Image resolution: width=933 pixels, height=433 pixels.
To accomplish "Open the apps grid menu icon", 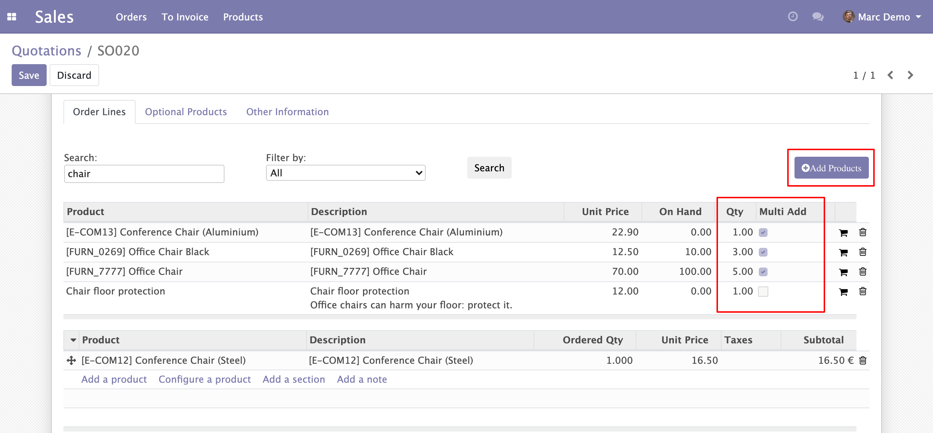I will coord(12,17).
